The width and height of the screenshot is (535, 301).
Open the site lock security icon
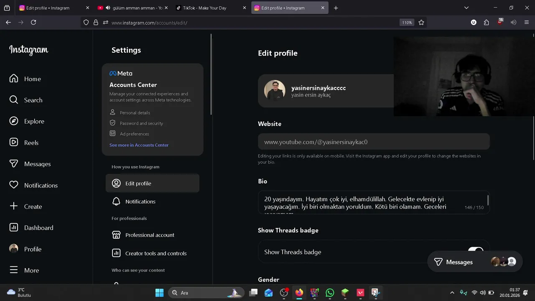click(x=96, y=23)
